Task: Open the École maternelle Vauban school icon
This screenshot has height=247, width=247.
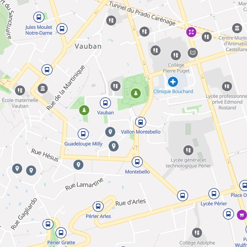Action: (20, 90)
